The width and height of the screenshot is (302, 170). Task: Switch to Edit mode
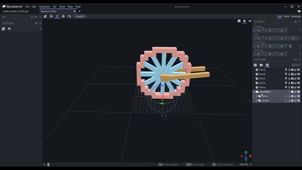(279, 17)
